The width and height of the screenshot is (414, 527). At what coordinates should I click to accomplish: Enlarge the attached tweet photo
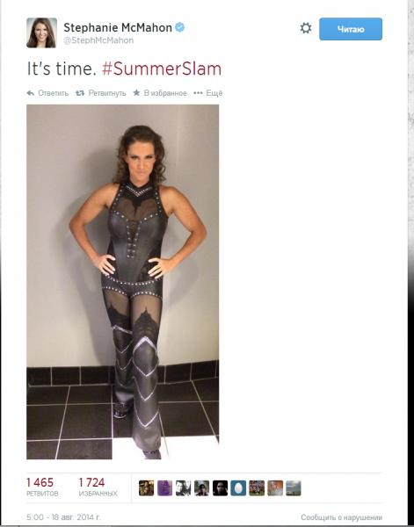click(x=123, y=282)
